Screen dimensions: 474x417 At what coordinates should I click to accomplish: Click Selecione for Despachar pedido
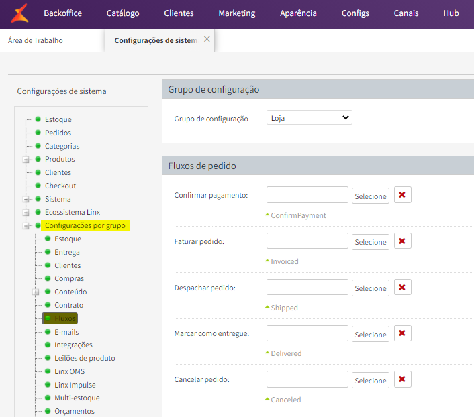coord(371,288)
